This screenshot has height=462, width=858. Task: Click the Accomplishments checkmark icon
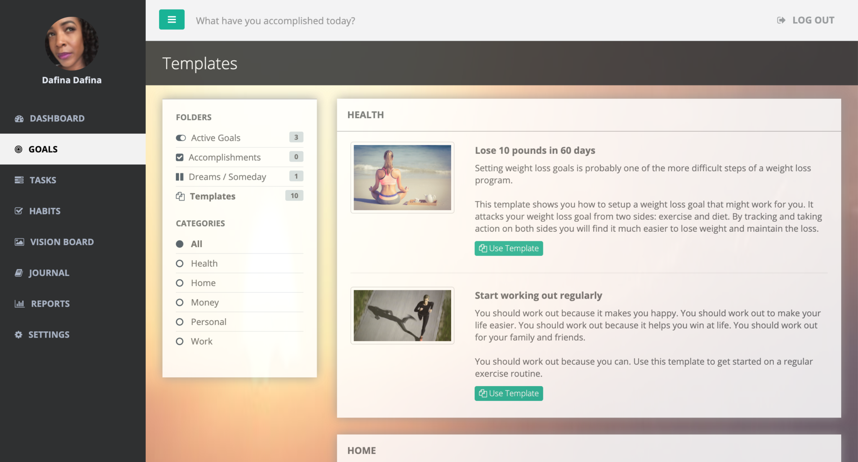click(180, 157)
